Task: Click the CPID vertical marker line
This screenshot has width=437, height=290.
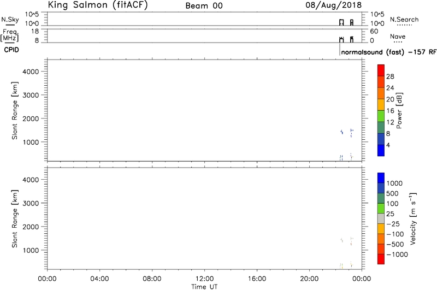Action: coord(340,49)
